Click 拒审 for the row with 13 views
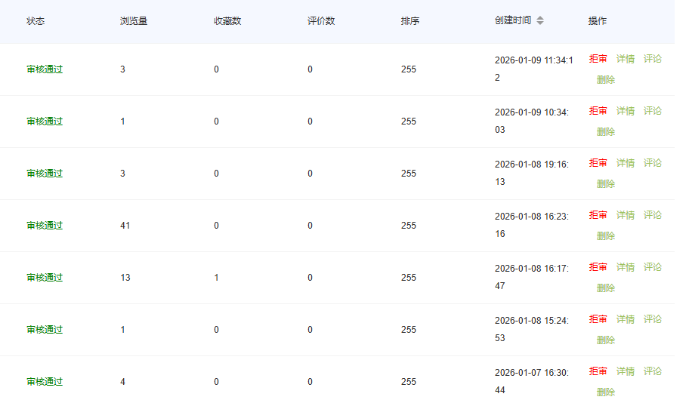This screenshot has height=403, width=689. click(598, 267)
